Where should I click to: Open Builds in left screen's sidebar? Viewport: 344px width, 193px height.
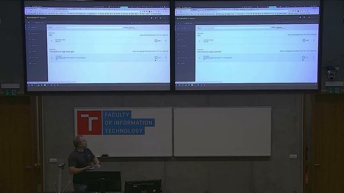[32, 40]
